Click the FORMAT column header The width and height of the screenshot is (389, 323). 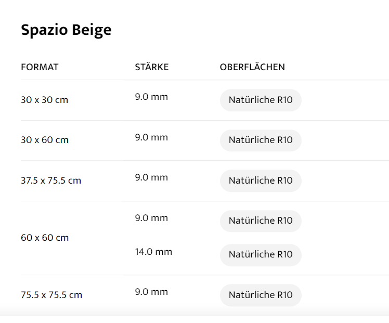[40, 67]
